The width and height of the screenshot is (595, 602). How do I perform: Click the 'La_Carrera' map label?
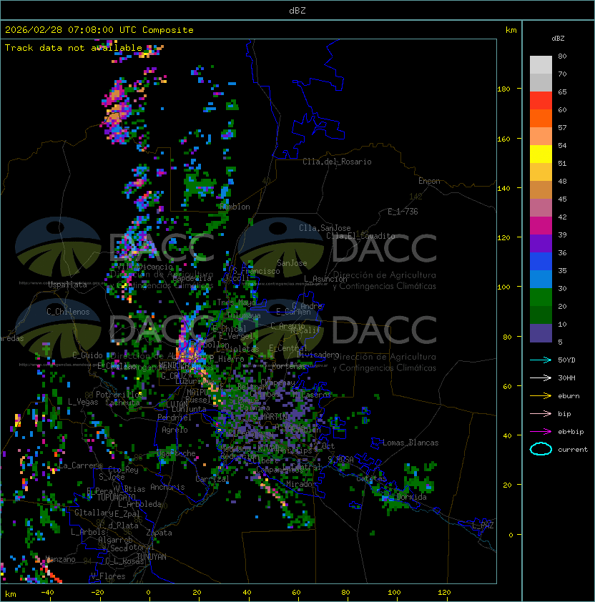(80, 465)
